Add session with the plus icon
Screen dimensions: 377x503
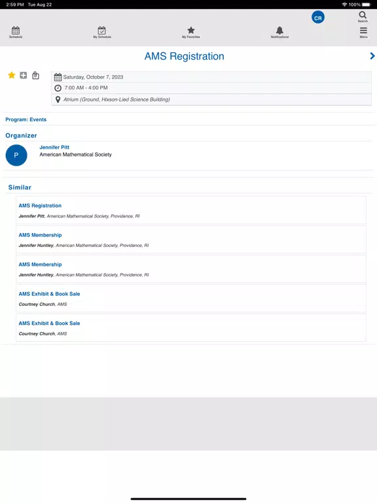tap(24, 75)
